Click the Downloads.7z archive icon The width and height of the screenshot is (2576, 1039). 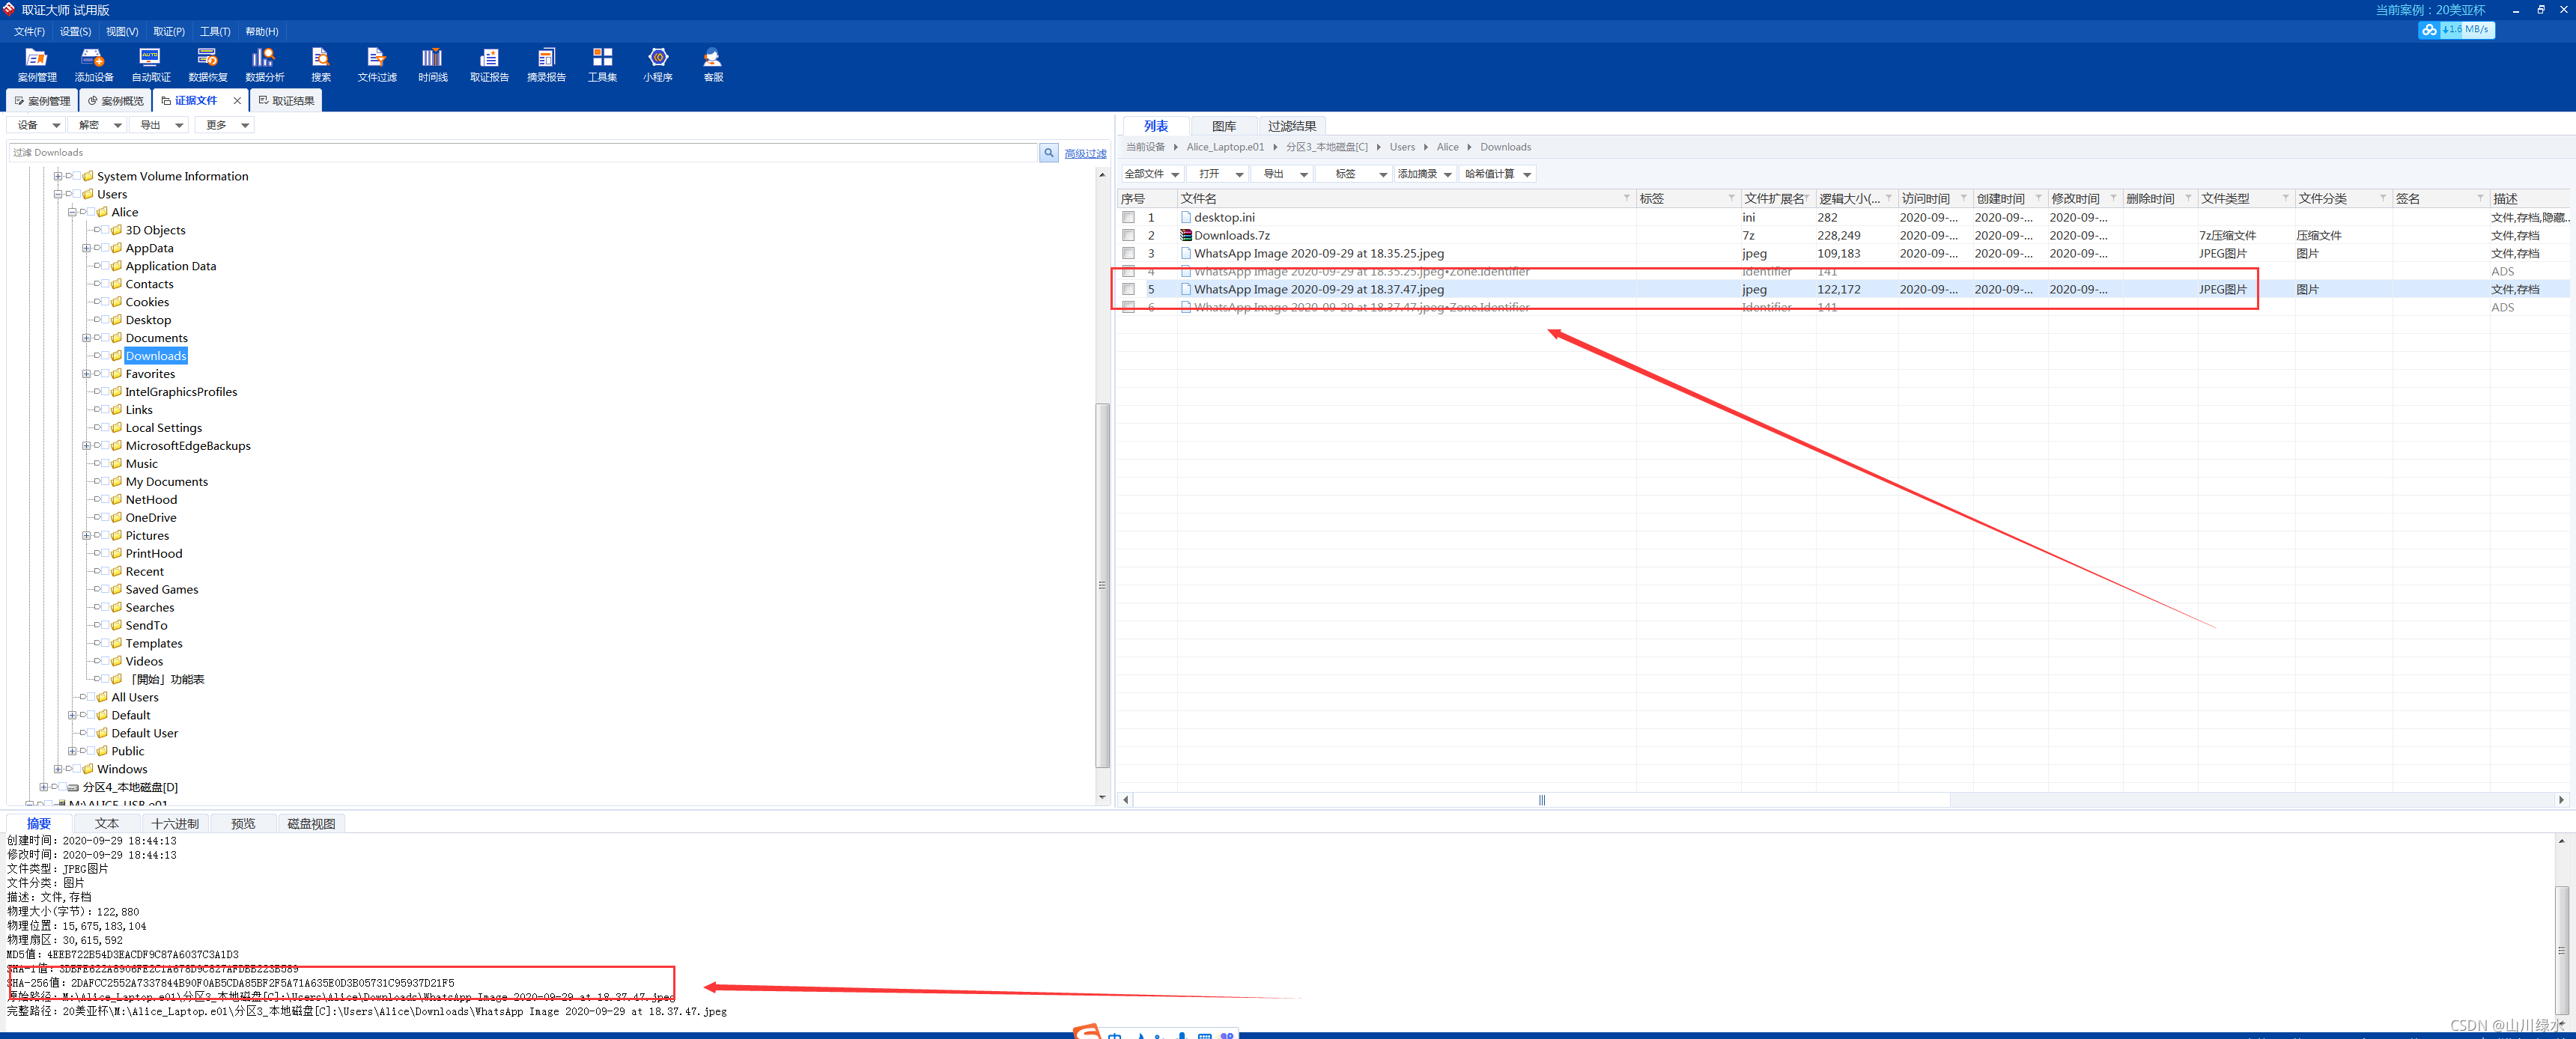tap(1186, 236)
